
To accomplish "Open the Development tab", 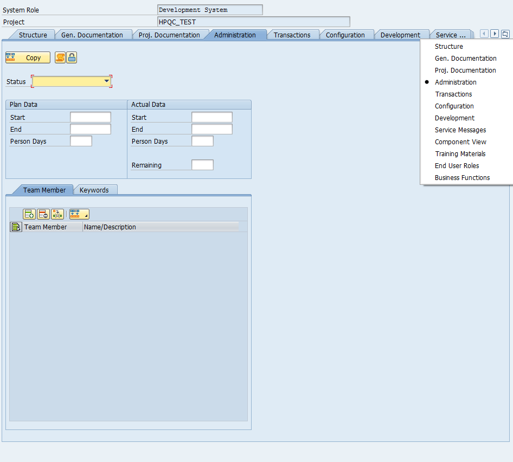I will coord(400,35).
